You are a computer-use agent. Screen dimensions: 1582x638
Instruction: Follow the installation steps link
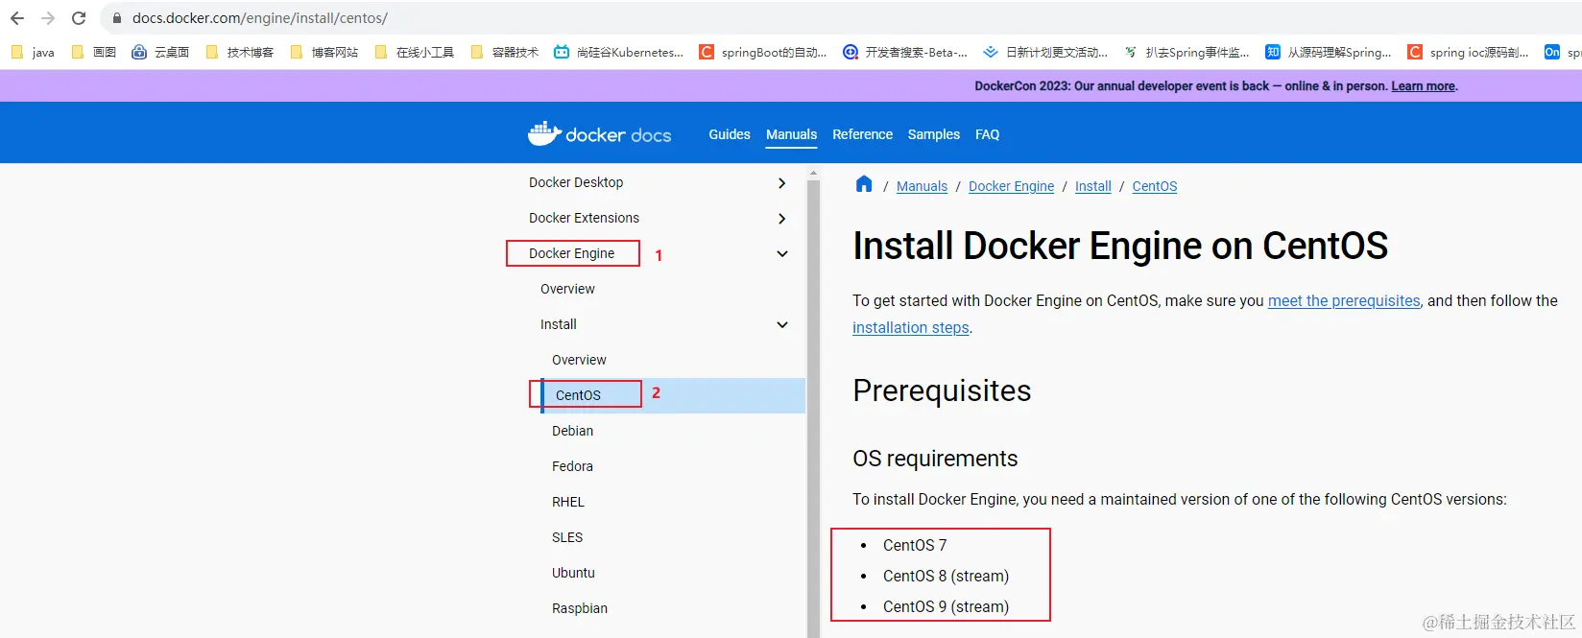(911, 327)
